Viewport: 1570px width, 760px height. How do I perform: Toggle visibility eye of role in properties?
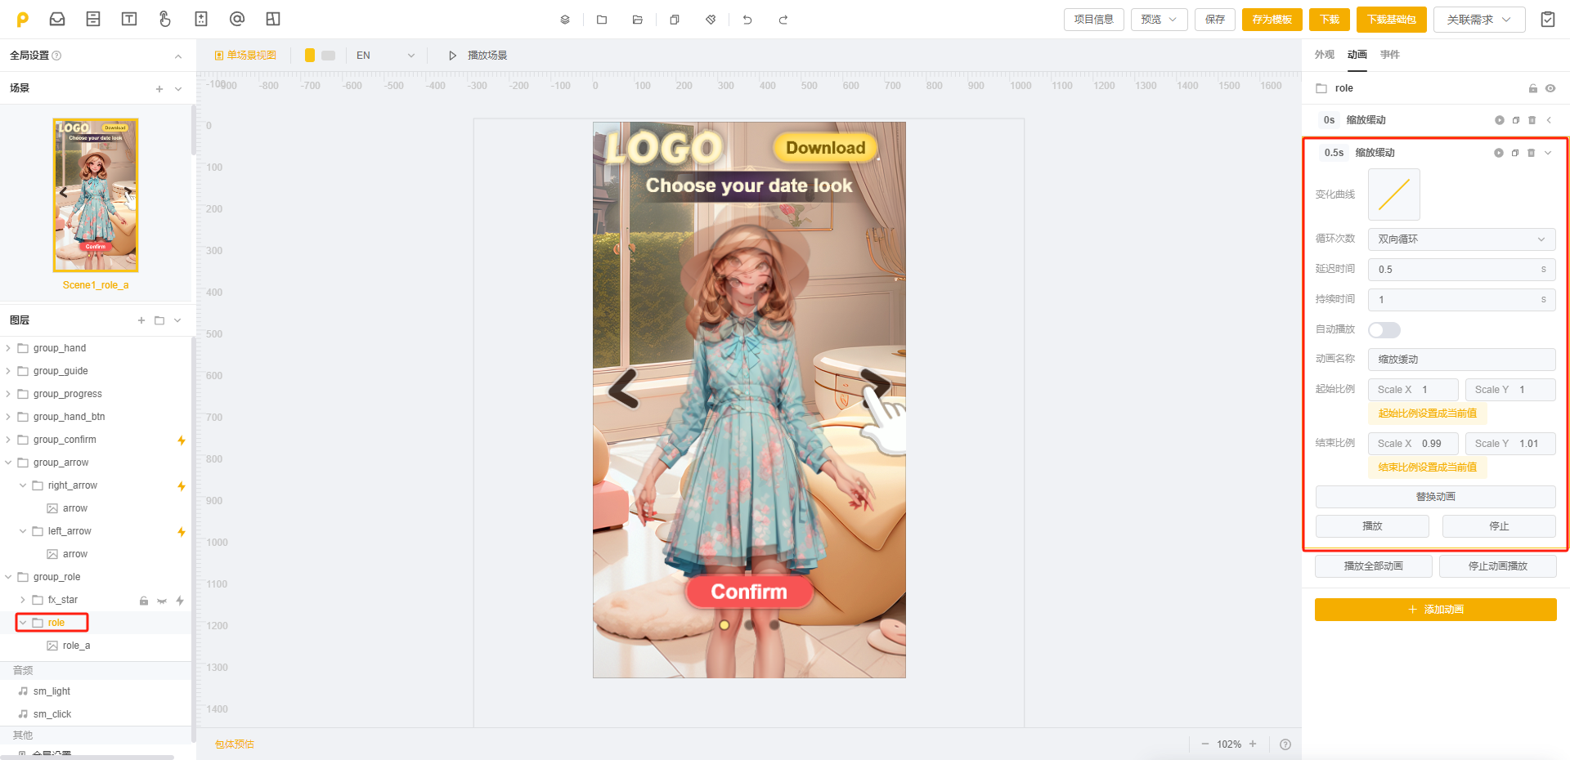(x=1550, y=88)
